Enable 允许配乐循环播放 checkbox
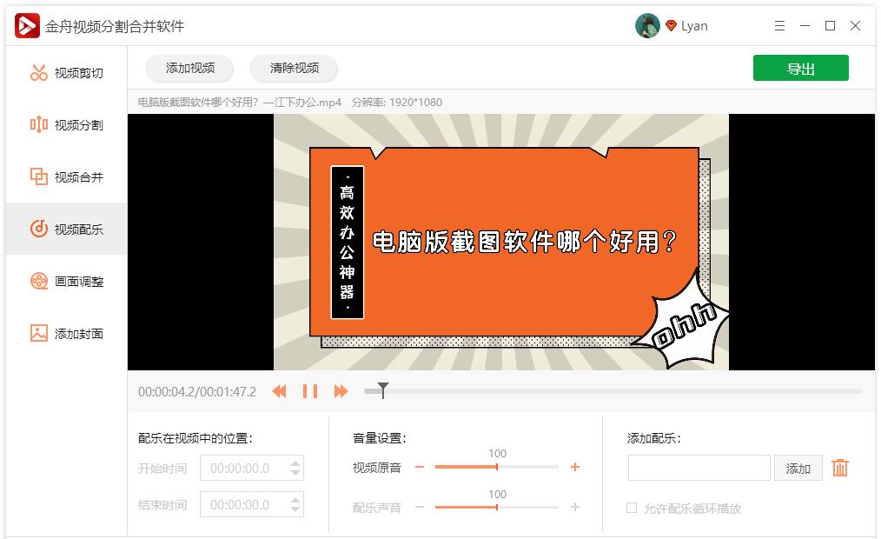 pos(630,507)
